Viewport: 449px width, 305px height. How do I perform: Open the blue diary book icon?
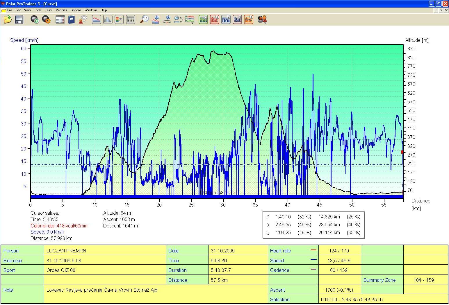click(71, 19)
